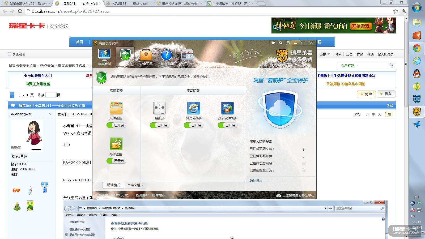This screenshot has height=239, width=425.
Task: Click the 回复 reply button
Action: tap(386, 94)
